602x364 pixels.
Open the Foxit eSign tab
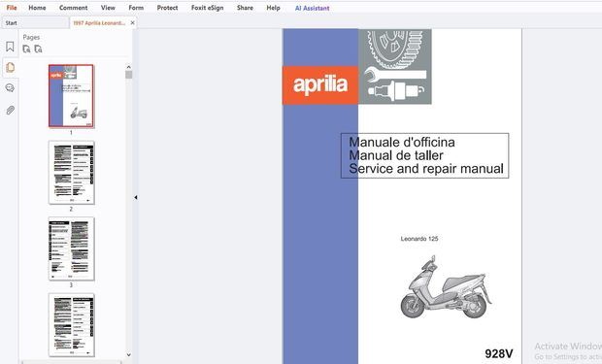coord(208,8)
